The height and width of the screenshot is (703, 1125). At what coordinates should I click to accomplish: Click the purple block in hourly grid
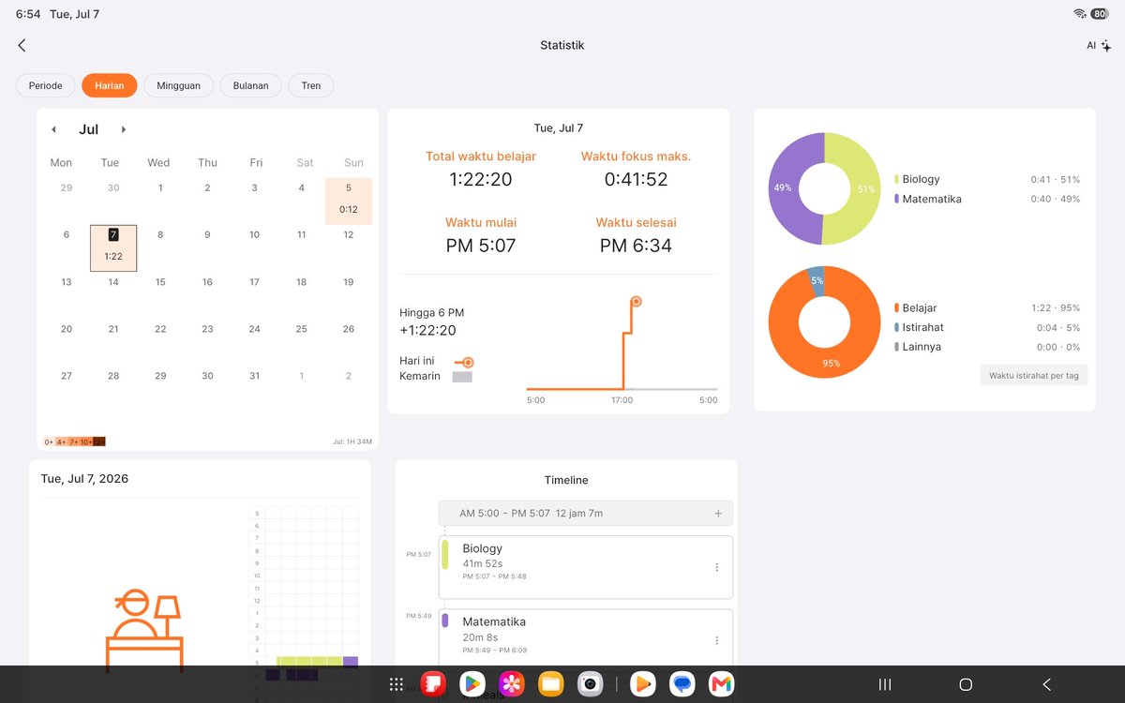351,662
